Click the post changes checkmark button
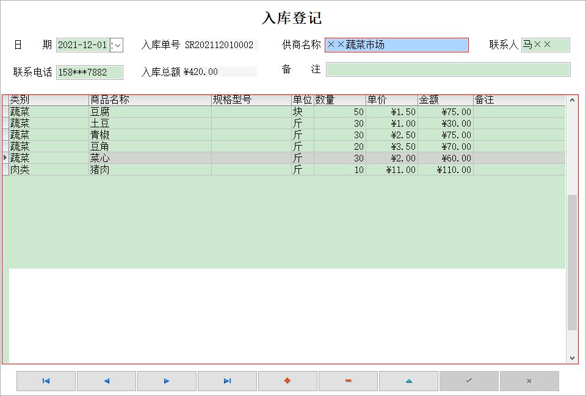 coord(469,381)
